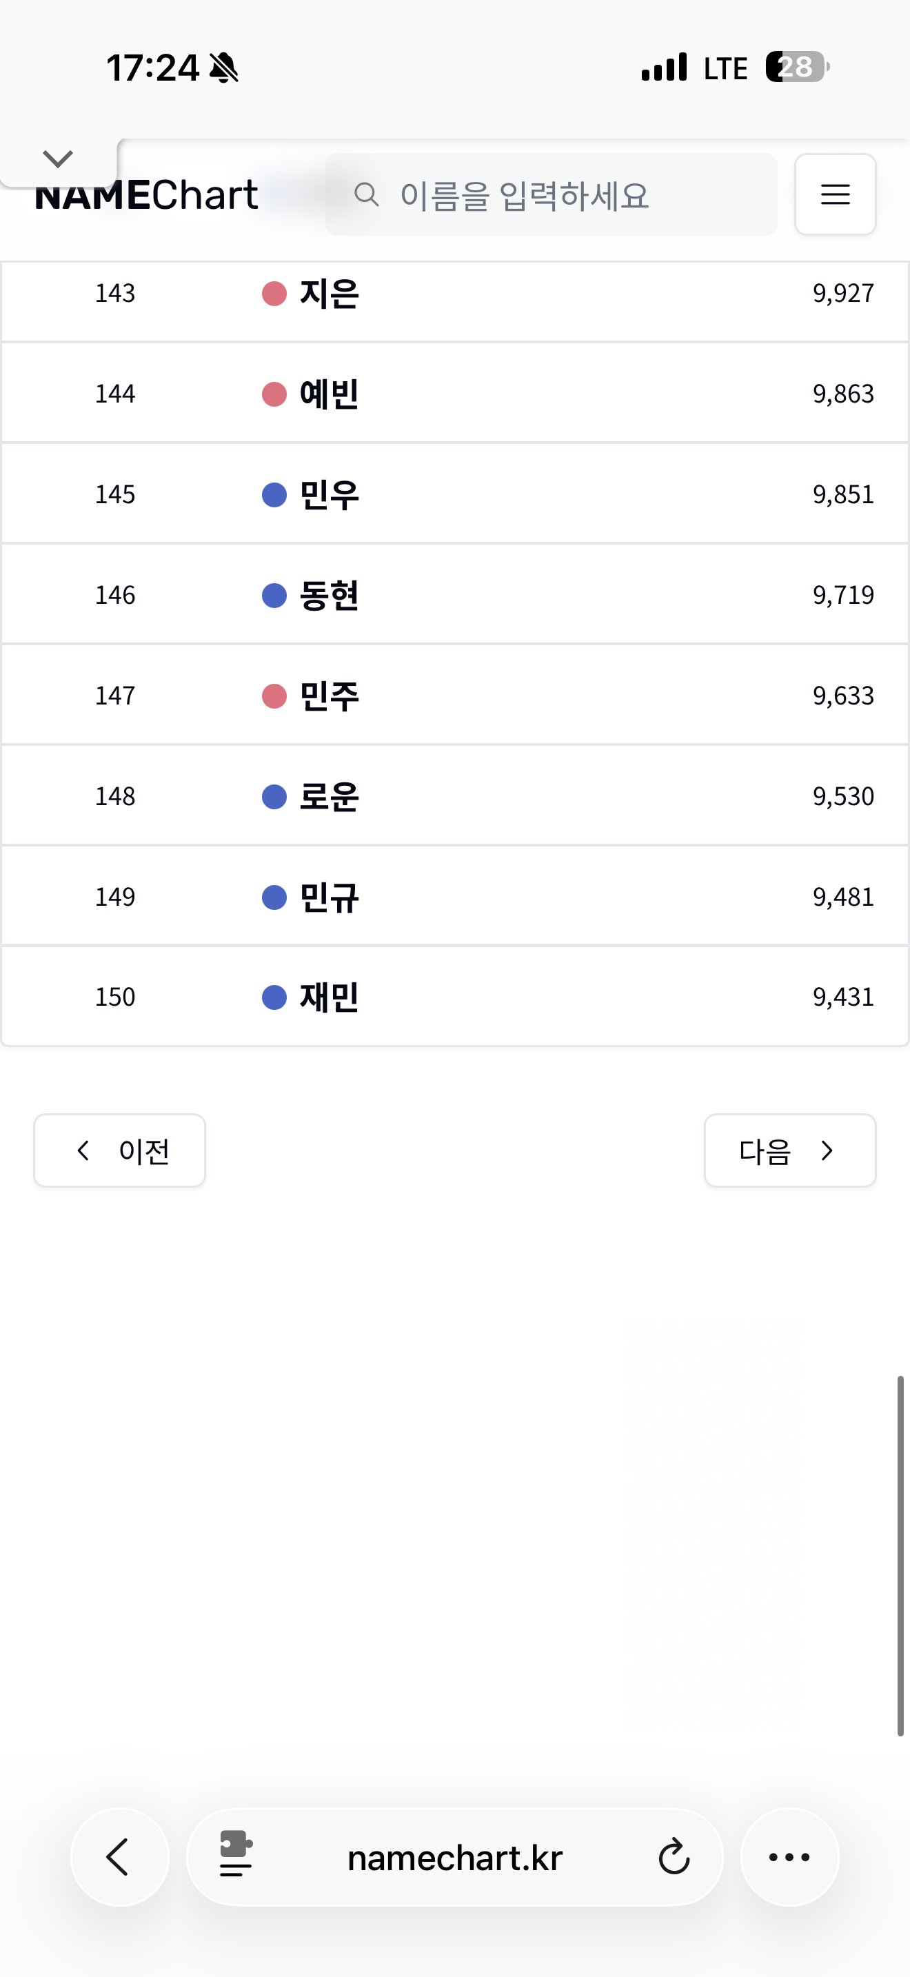Go to the previous page with 이전
This screenshot has height=1977, width=910.
(120, 1150)
